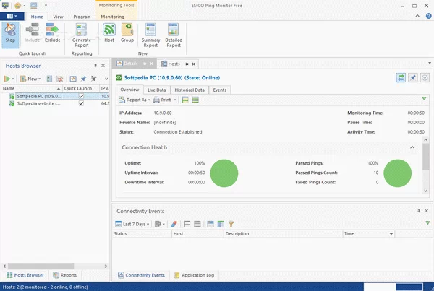This screenshot has width=434, height=291.
Task: Open the Application Log tab
Action: (x=193, y=275)
